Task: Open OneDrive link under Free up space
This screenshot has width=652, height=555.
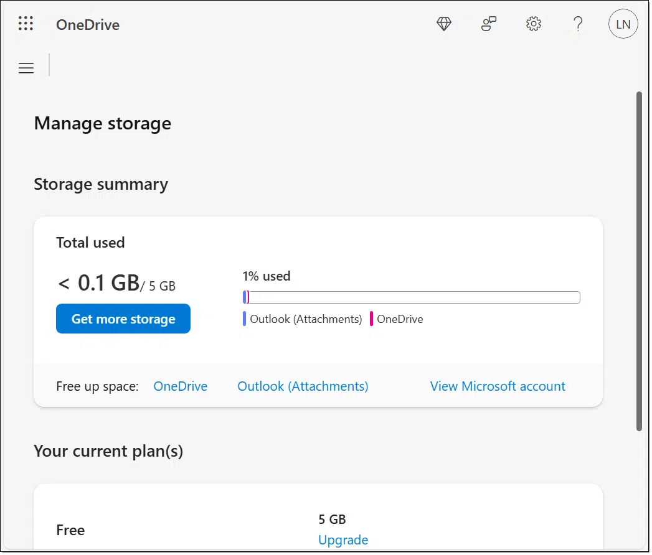Action: click(180, 386)
